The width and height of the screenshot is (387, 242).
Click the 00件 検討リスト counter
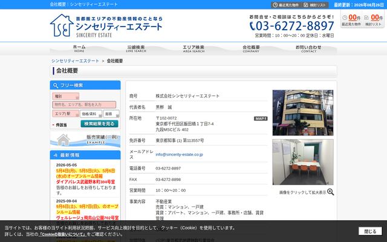373,20
